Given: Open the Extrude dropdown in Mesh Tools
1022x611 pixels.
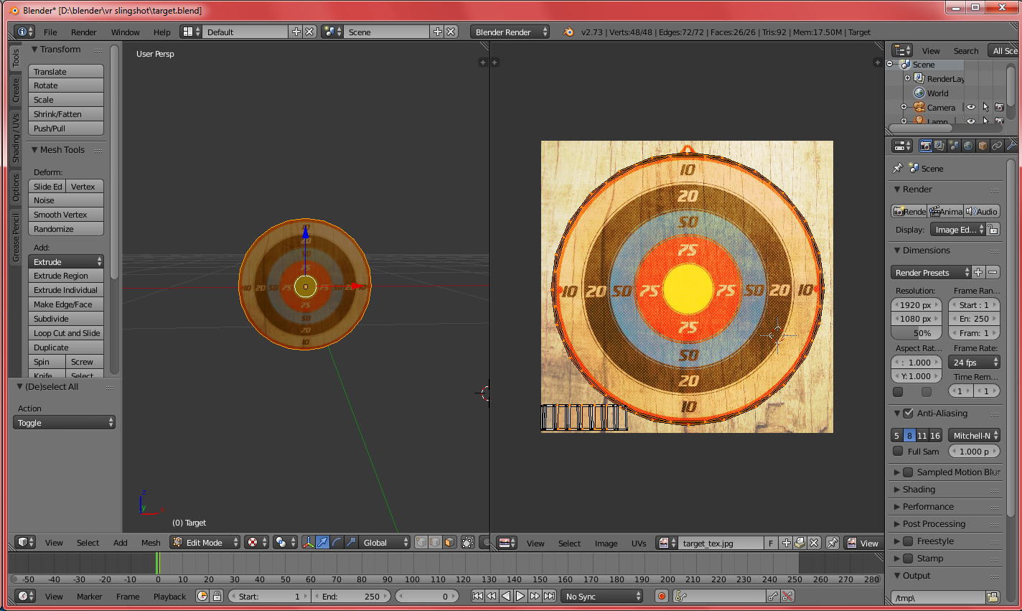Looking at the screenshot, I should (66, 261).
